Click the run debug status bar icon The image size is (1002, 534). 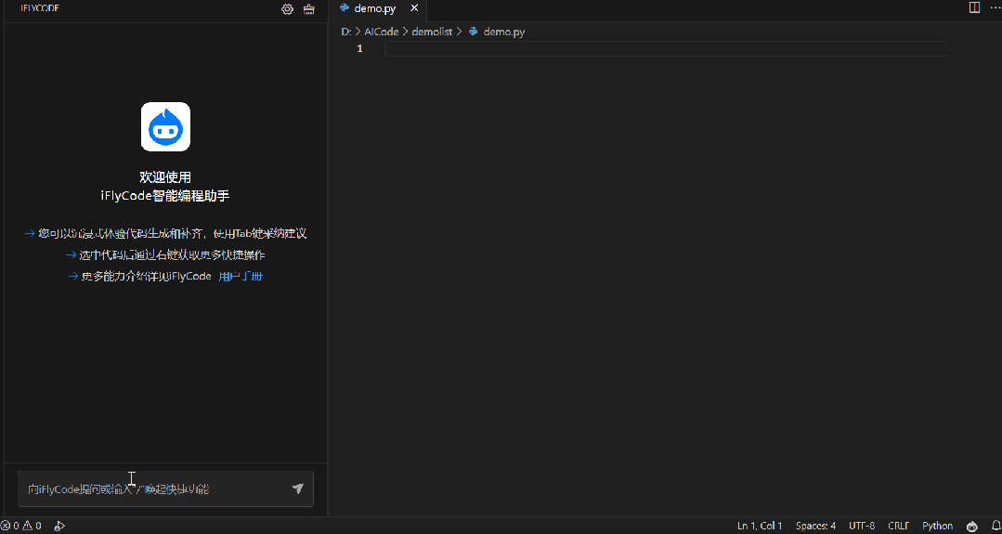tap(59, 526)
